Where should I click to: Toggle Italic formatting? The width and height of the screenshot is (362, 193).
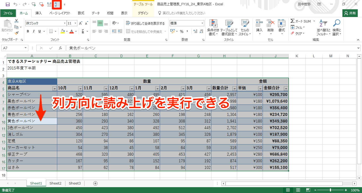[x=34, y=31]
